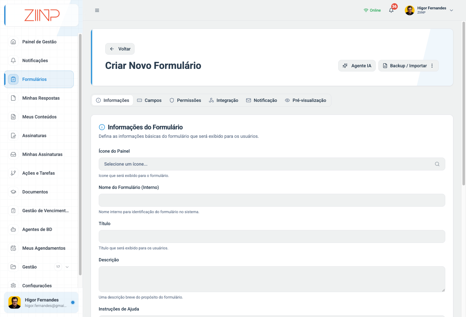The width and height of the screenshot is (466, 317).
Task: Click the Nome do Formulário (Interno) field
Action: click(272, 200)
